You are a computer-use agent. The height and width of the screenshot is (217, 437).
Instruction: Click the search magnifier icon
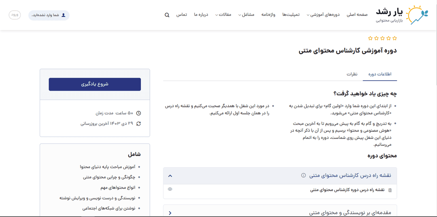[167, 15]
